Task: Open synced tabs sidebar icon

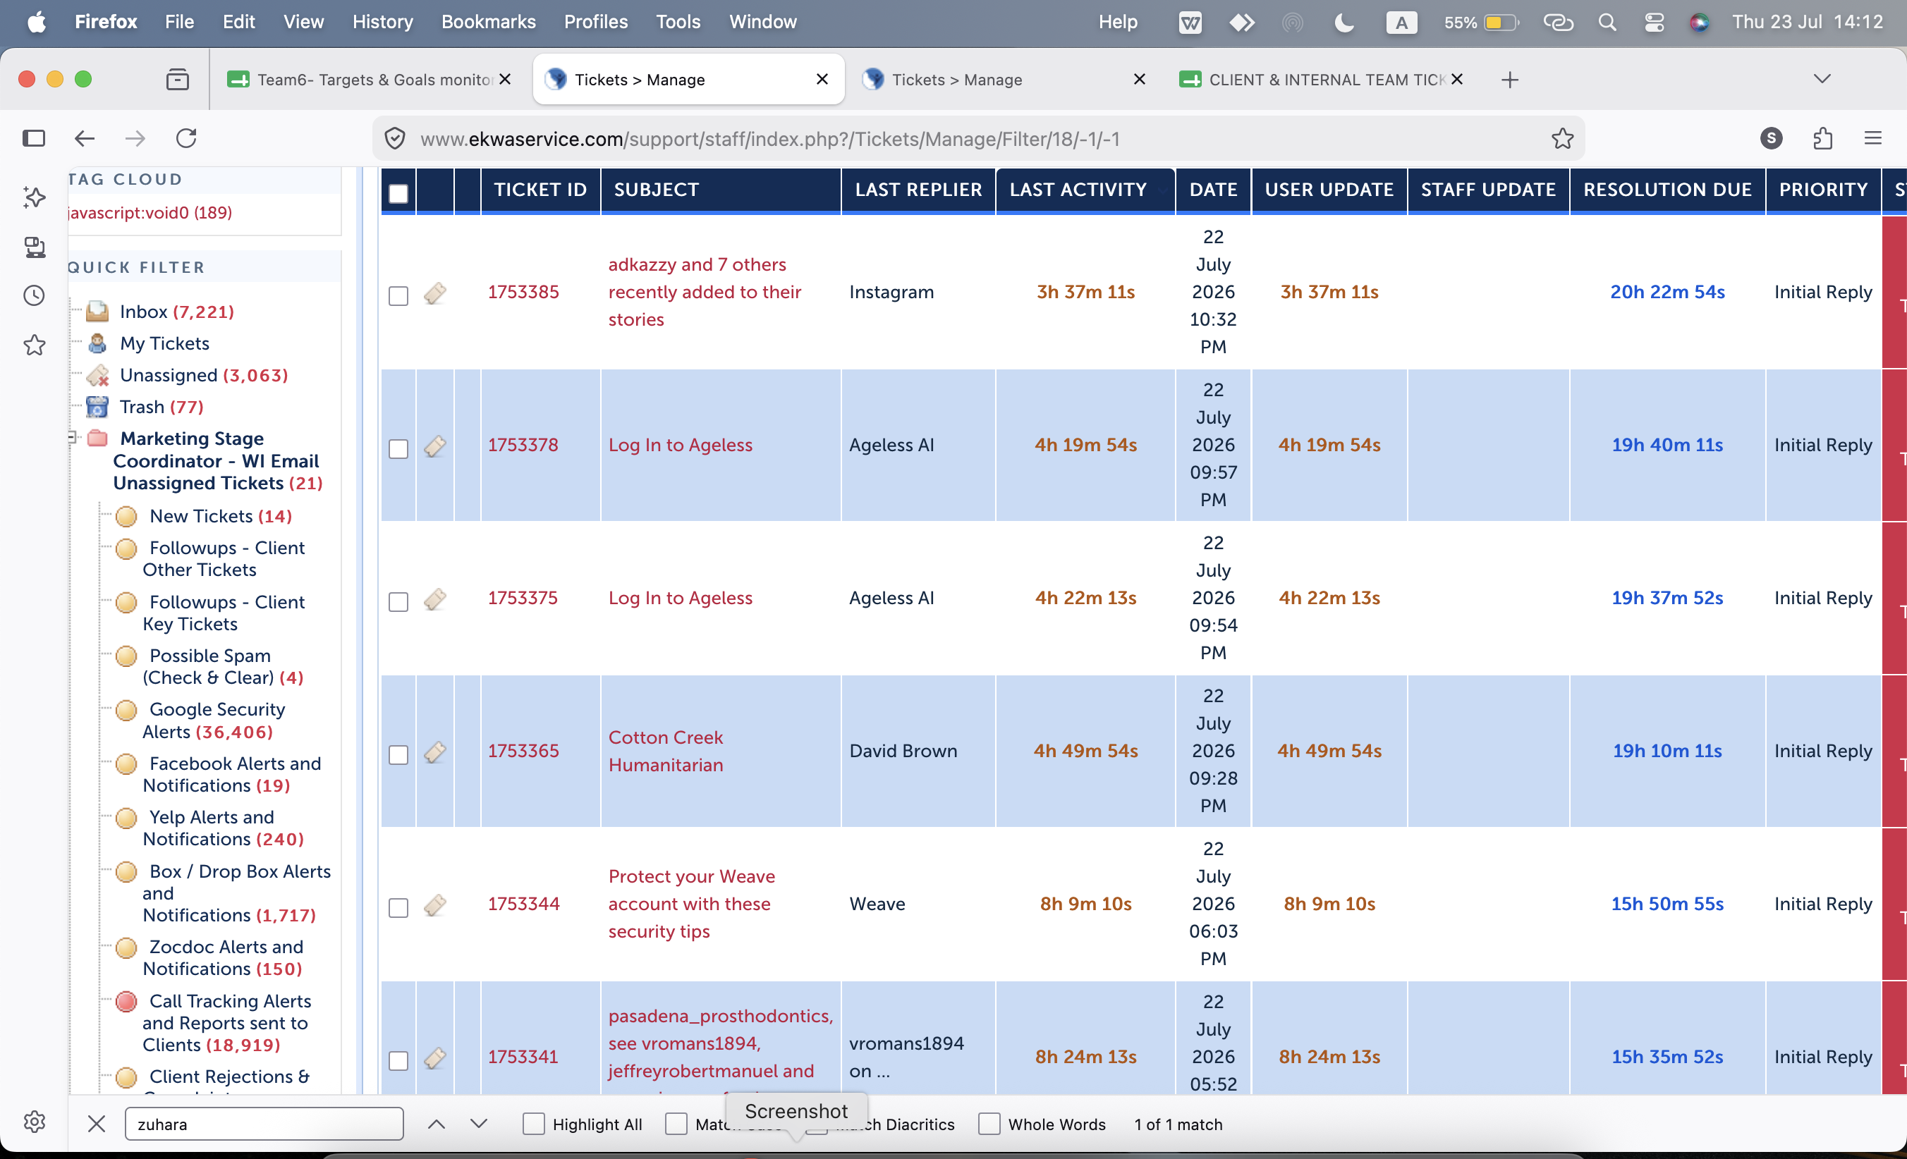Action: pos(34,247)
